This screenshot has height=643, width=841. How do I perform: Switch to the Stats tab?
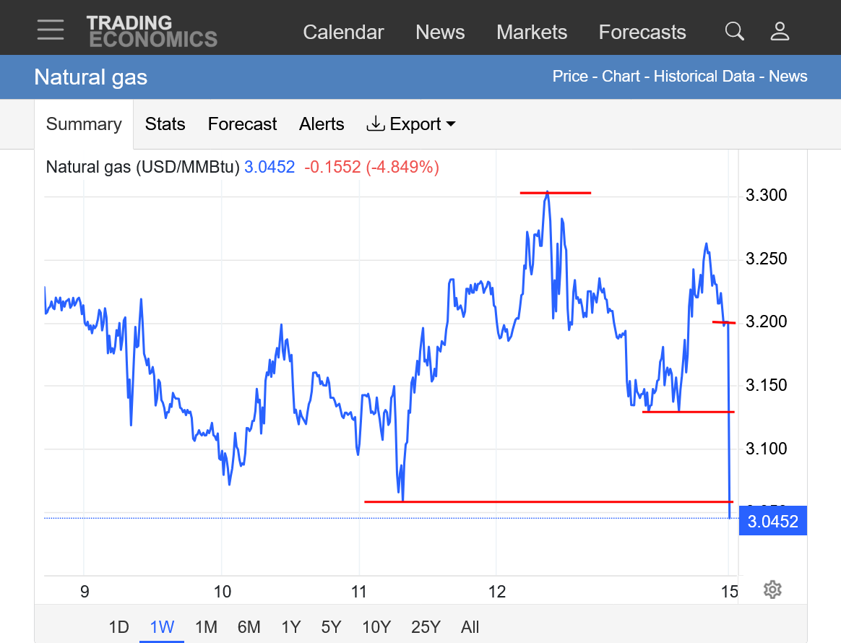(x=165, y=124)
